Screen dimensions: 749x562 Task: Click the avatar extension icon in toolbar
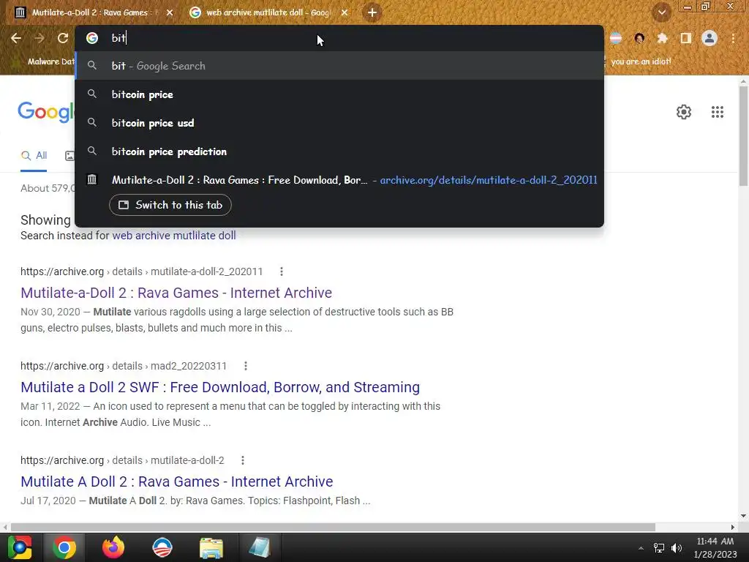(639, 38)
